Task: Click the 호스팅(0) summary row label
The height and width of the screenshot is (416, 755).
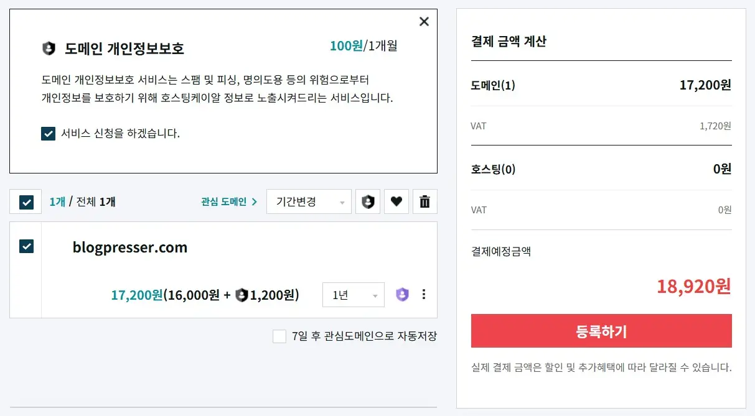Action: (x=493, y=169)
